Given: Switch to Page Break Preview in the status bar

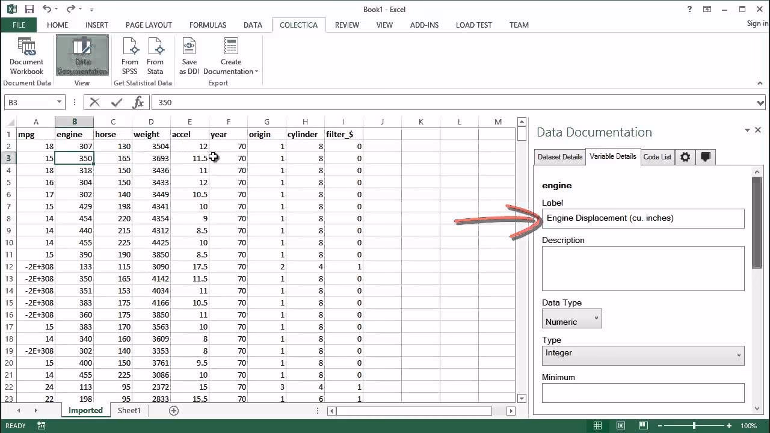Looking at the screenshot, I should click(644, 425).
